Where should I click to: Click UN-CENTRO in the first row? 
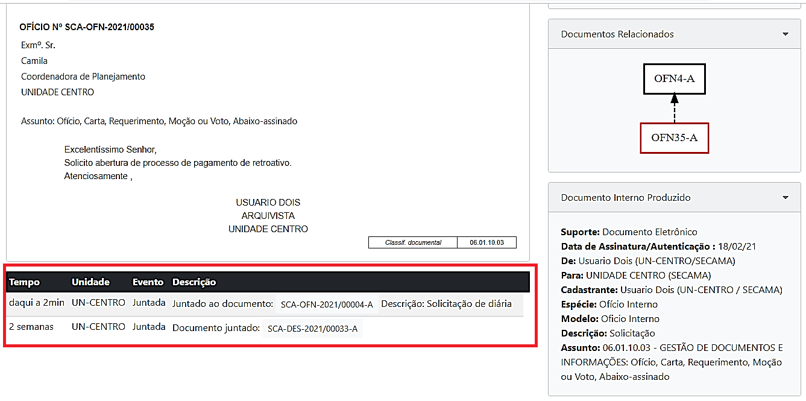point(98,303)
